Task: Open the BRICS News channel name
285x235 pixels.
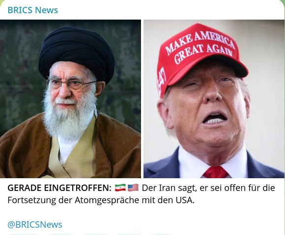Action: pyautogui.click(x=33, y=10)
